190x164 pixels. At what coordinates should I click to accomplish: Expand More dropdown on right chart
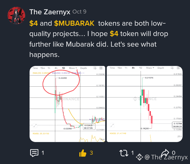pos(150,68)
